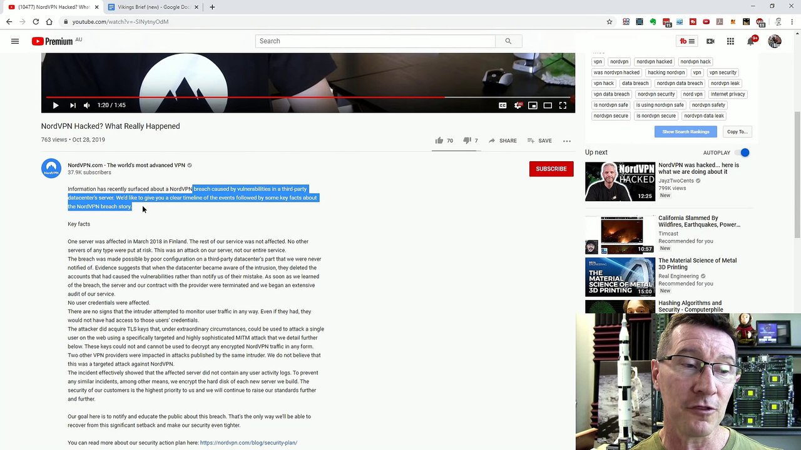Switch to the Vikings Brief Google Docs tab

coord(153,7)
